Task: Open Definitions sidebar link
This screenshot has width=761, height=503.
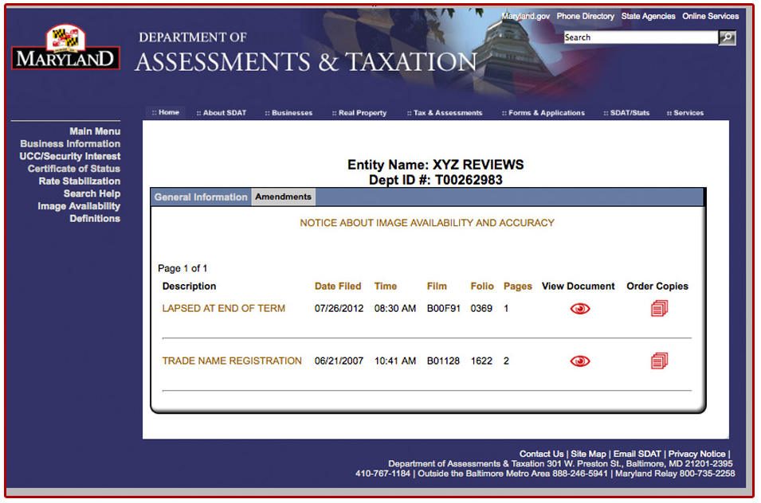Action: point(95,219)
